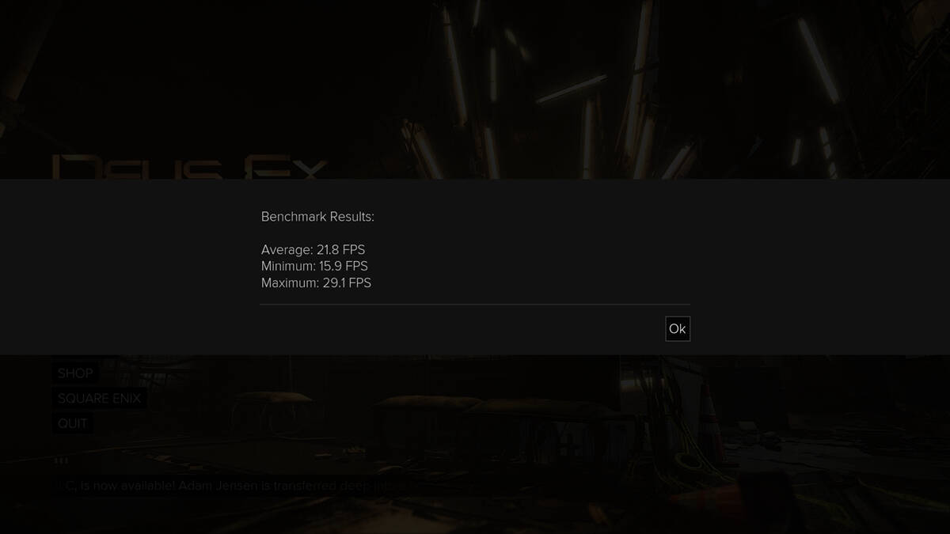Click the three-dot marker above the ticker

point(62,460)
